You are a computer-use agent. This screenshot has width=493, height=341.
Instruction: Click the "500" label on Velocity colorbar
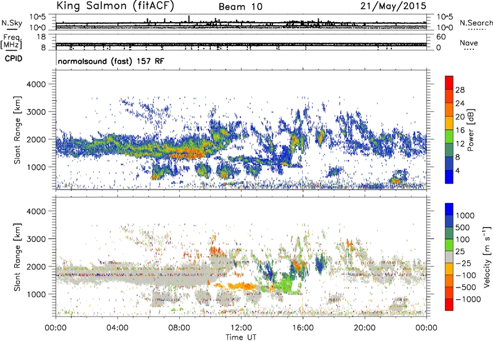[464, 227]
